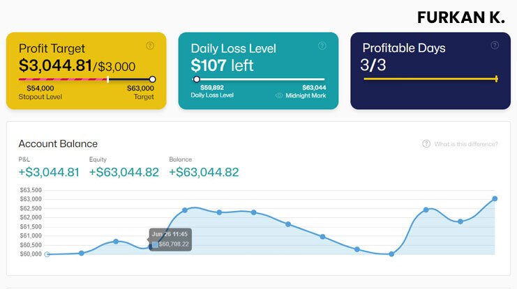Click the Jun 26 11:45 chart tooltip
This screenshot has width=517, height=289.
[x=170, y=239]
